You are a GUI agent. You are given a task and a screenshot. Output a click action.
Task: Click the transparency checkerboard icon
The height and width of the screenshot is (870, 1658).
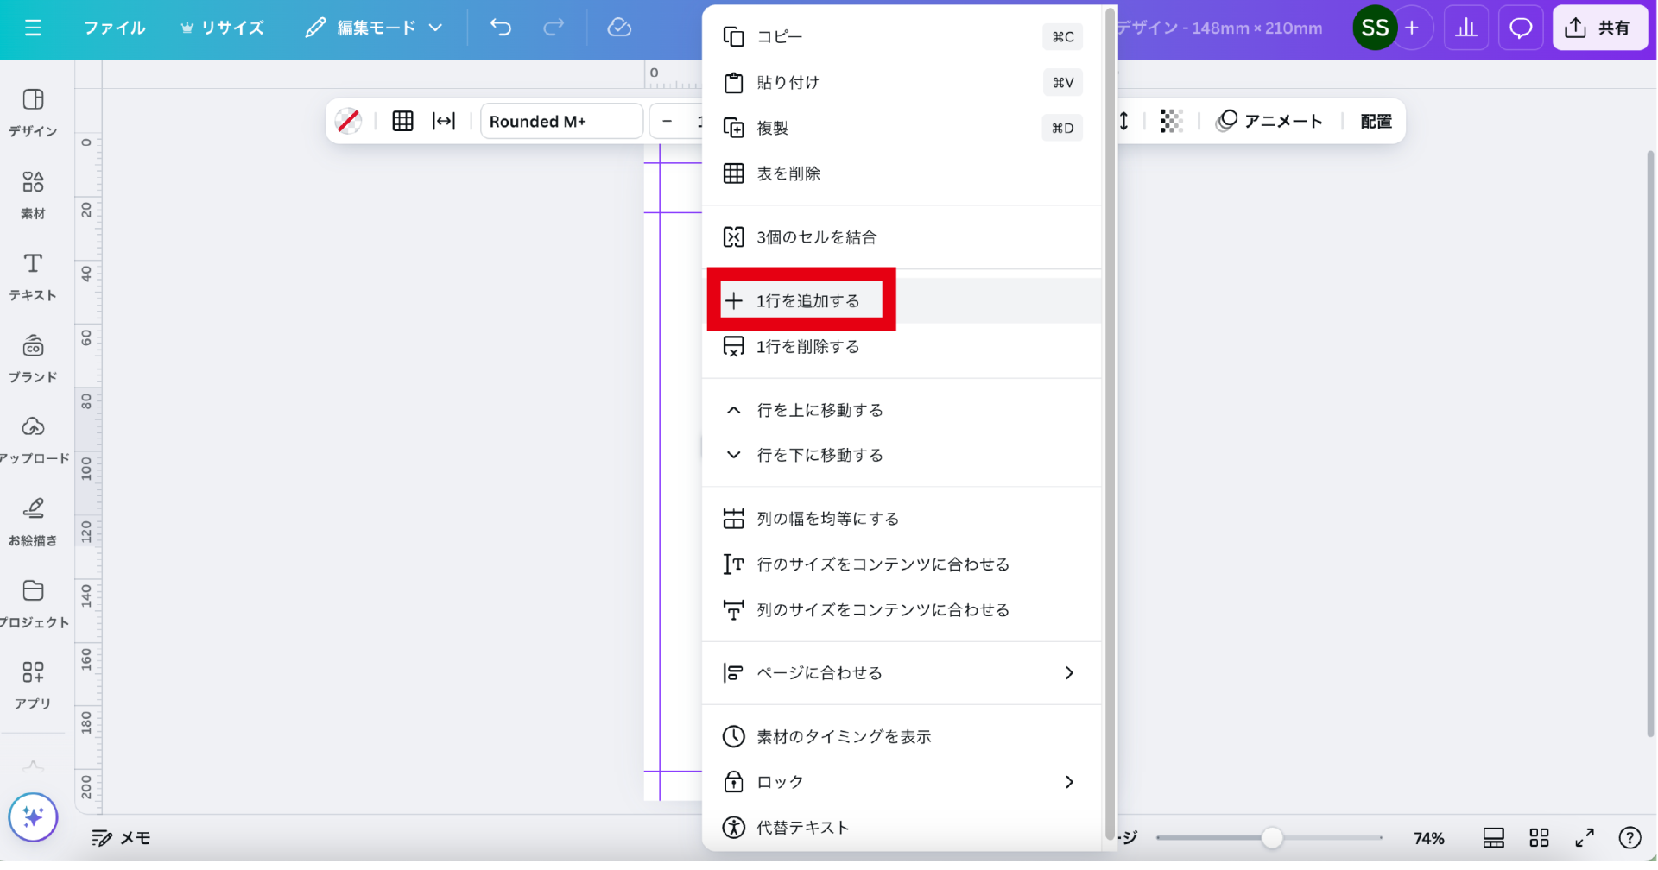[x=1171, y=122]
